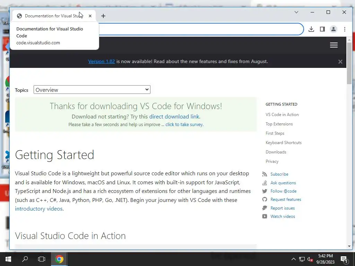
Task: Click Visual Studio Code in Action heading
Action: (x=70, y=236)
